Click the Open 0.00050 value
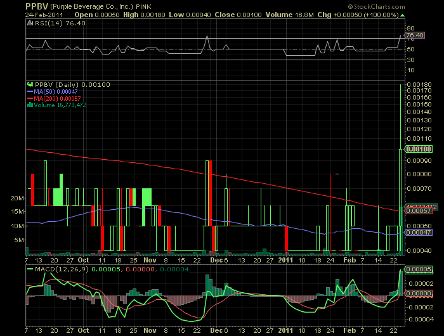 tap(97, 15)
